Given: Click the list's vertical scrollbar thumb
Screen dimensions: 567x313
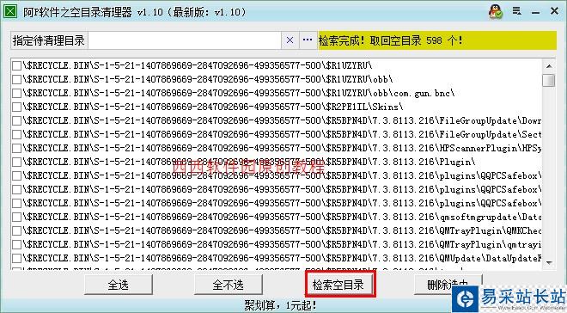Looking at the screenshot, I should pos(549,80).
